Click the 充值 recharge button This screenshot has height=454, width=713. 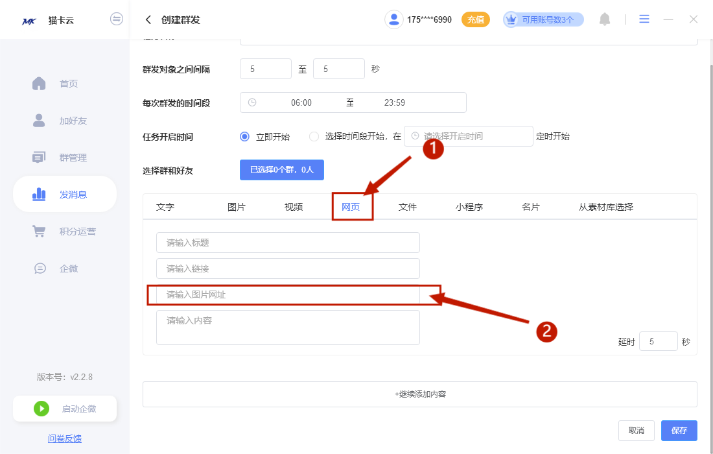point(476,19)
